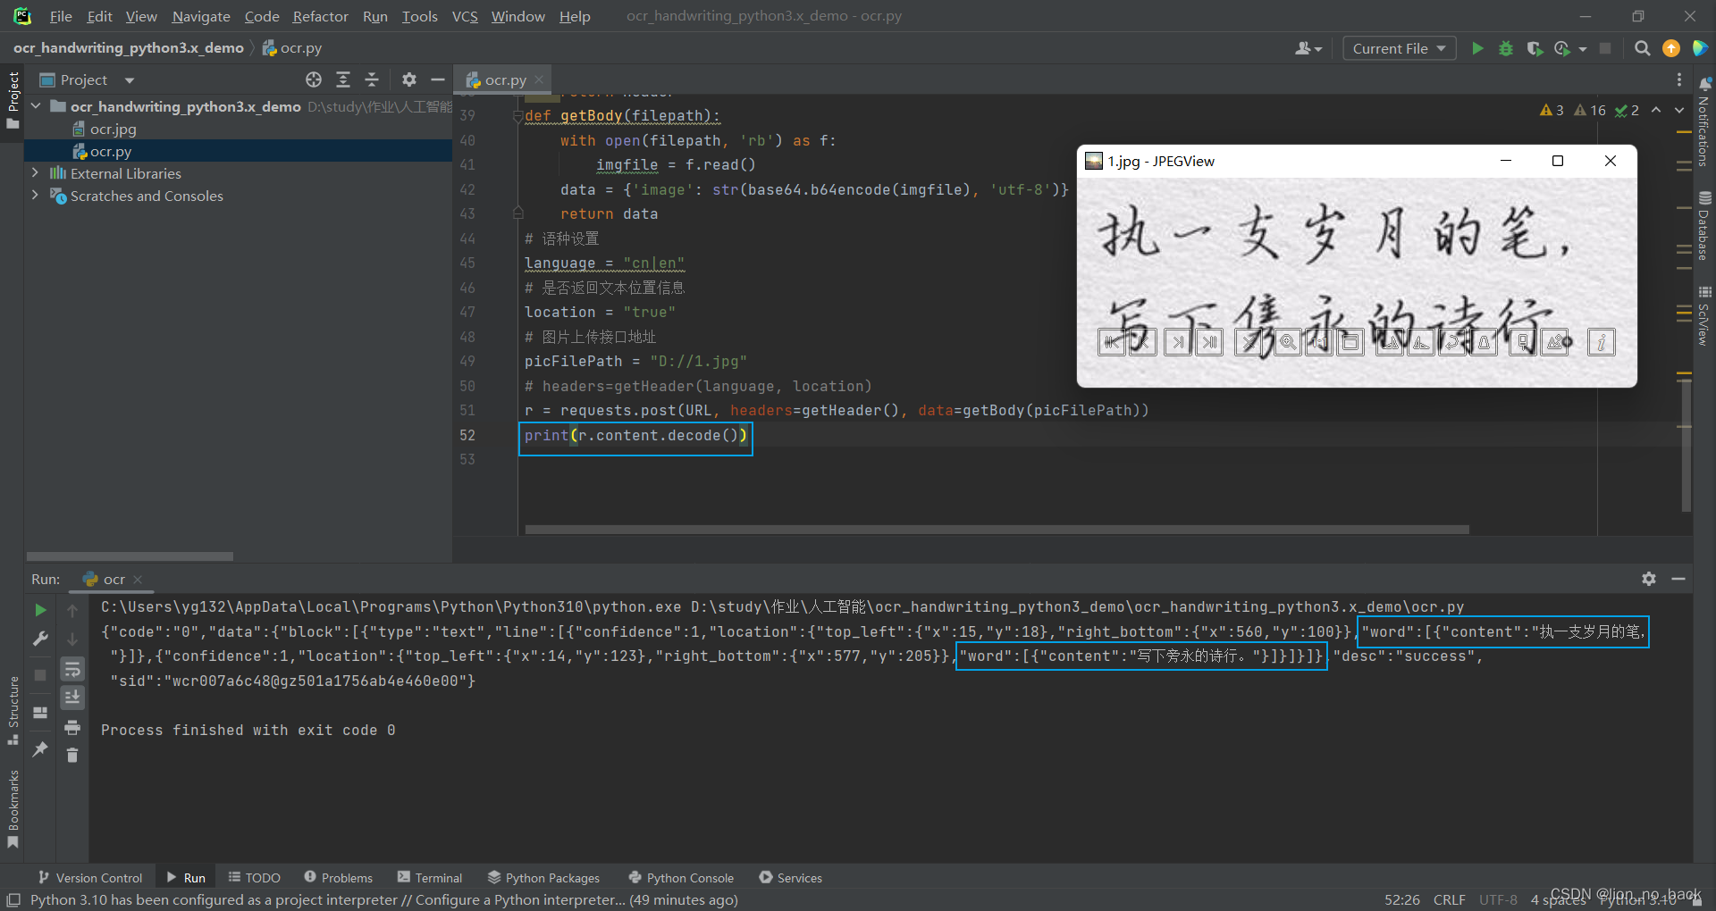Open Run configuration wrench icon
Image resolution: width=1716 pixels, height=911 pixels.
click(x=40, y=639)
